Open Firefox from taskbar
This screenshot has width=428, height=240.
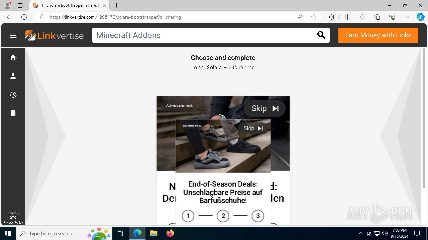(170, 233)
